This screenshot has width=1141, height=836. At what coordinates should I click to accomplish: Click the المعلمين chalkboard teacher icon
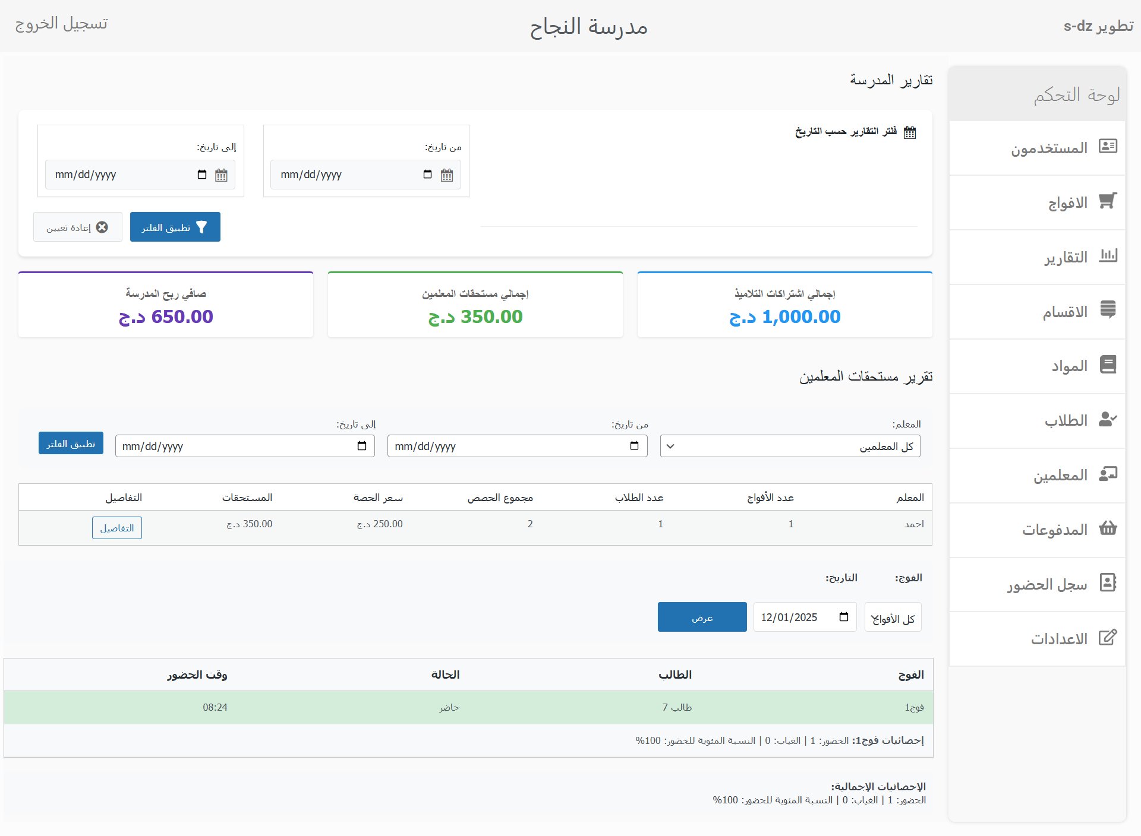[x=1107, y=474]
